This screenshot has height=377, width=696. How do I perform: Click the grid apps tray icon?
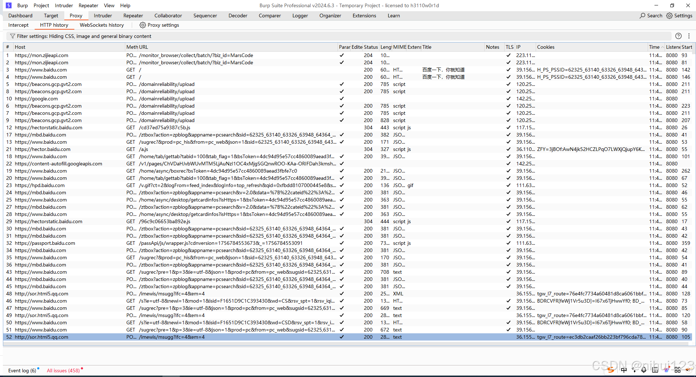677,369
